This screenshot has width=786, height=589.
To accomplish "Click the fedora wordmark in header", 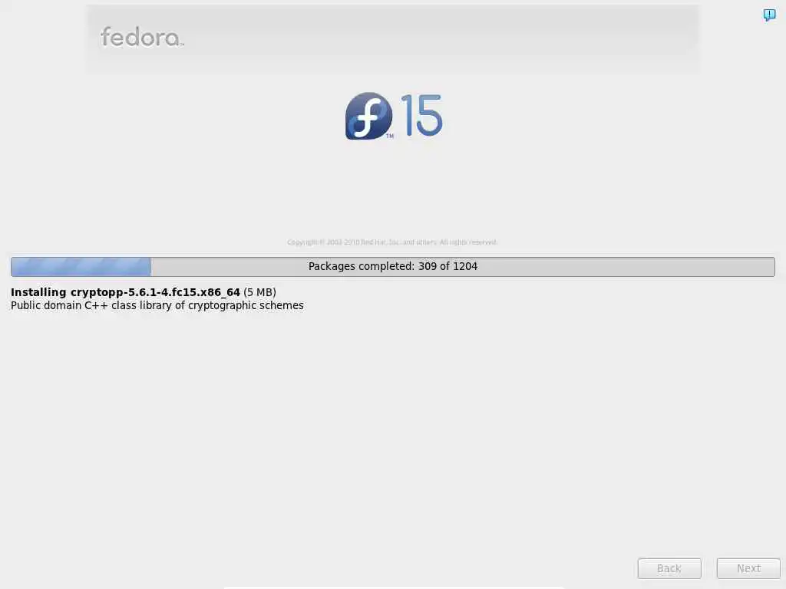I will (142, 37).
